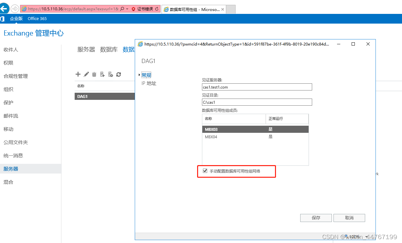
Task: Click the dialog URL address text
Action: point(237,44)
